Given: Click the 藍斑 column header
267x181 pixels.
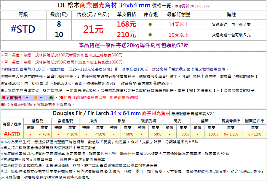Looking at the screenshot, I should click(204, 121).
